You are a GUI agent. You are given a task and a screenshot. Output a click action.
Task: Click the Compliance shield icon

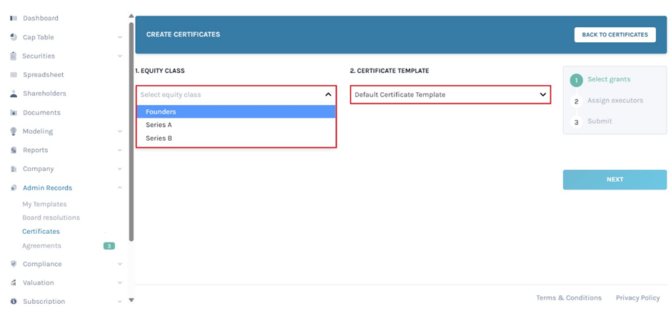[14, 264]
